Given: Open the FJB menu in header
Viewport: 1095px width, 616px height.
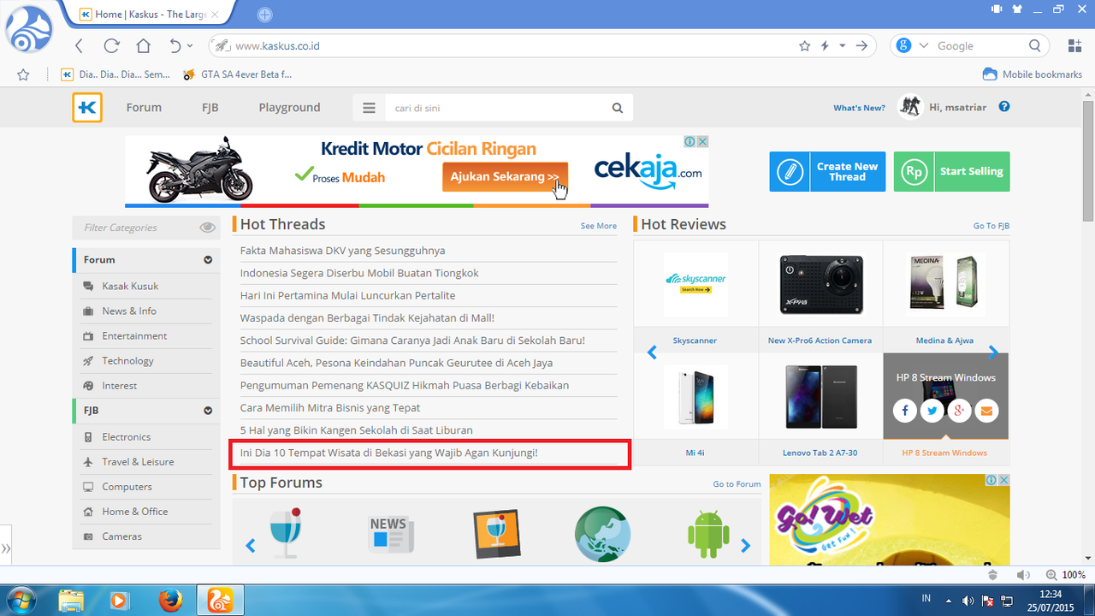Looking at the screenshot, I should (x=210, y=108).
